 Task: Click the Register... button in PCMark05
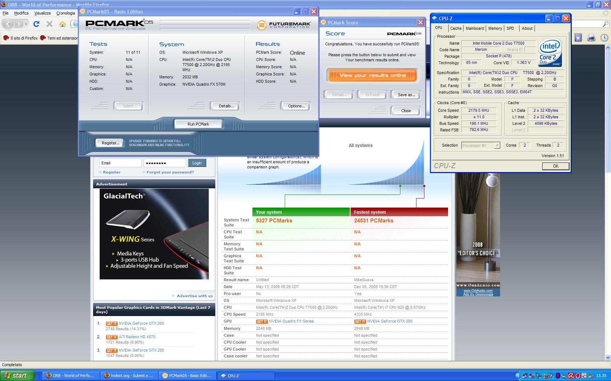[111, 143]
